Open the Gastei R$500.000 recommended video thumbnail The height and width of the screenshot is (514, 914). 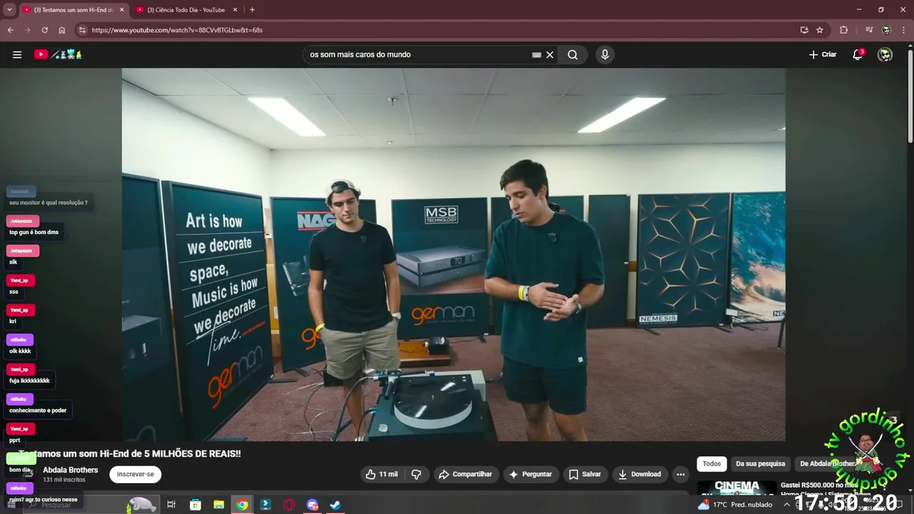[x=736, y=488]
